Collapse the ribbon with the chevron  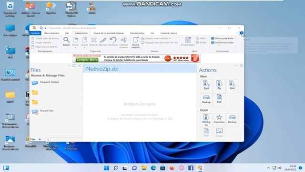pos(237,33)
